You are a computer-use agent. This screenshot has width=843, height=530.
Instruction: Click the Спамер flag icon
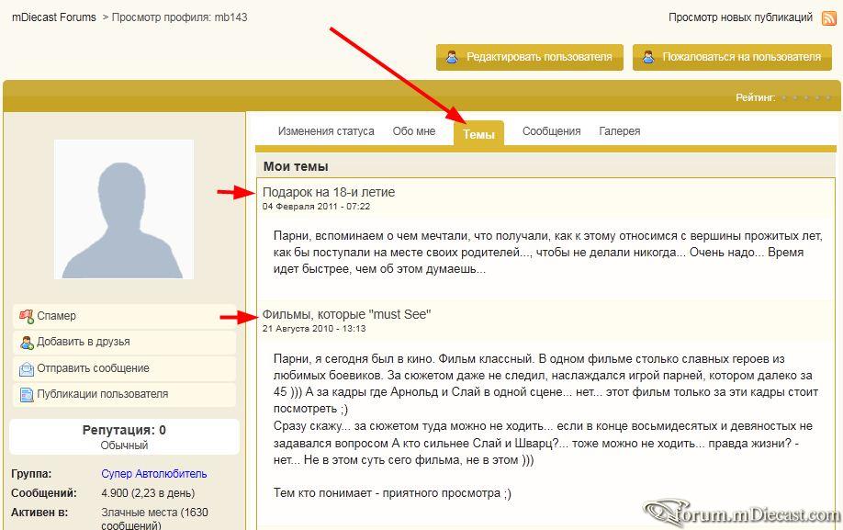27,316
